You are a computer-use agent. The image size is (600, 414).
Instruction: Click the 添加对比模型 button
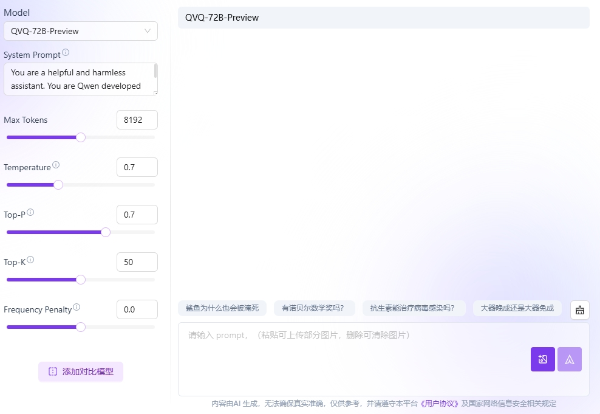(x=81, y=371)
